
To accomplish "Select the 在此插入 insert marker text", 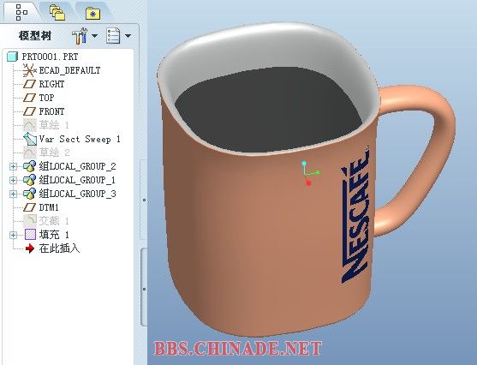I will pos(60,248).
